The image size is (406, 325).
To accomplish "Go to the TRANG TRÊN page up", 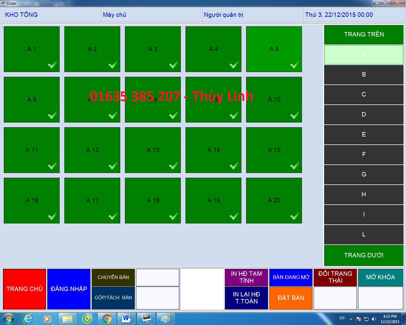I will [x=364, y=35].
